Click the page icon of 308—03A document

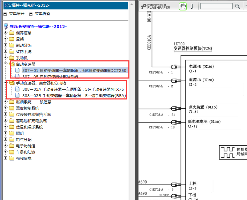17,89
